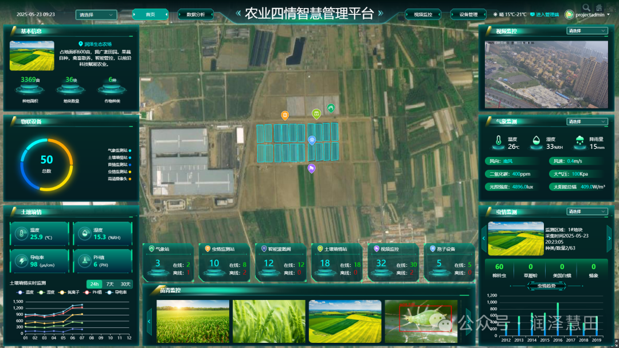Image resolution: width=619 pixels, height=348 pixels.
Task: Click the sunny weather icon in header
Action: (x=495, y=14)
